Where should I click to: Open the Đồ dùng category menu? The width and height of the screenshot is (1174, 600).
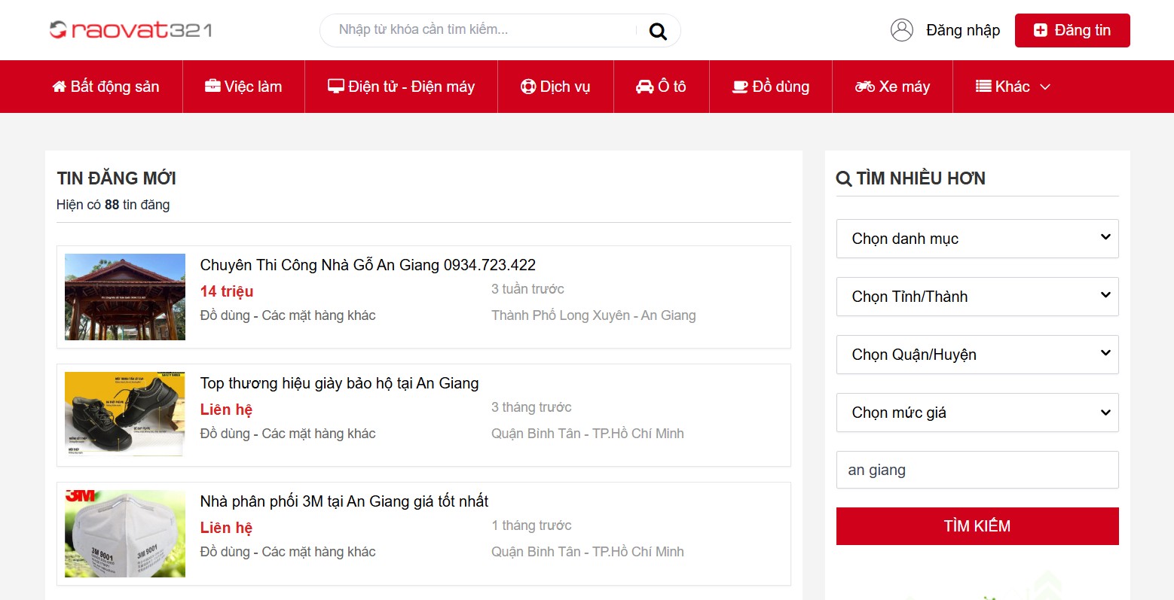pos(770,86)
